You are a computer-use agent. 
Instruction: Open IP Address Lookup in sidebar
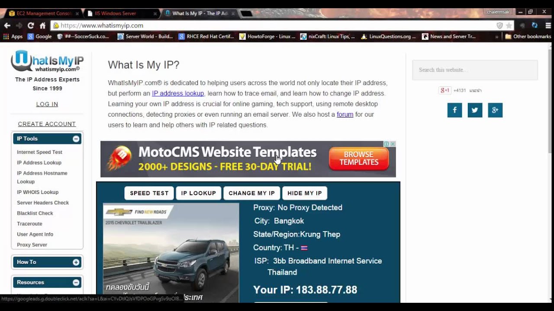pyautogui.click(x=39, y=163)
